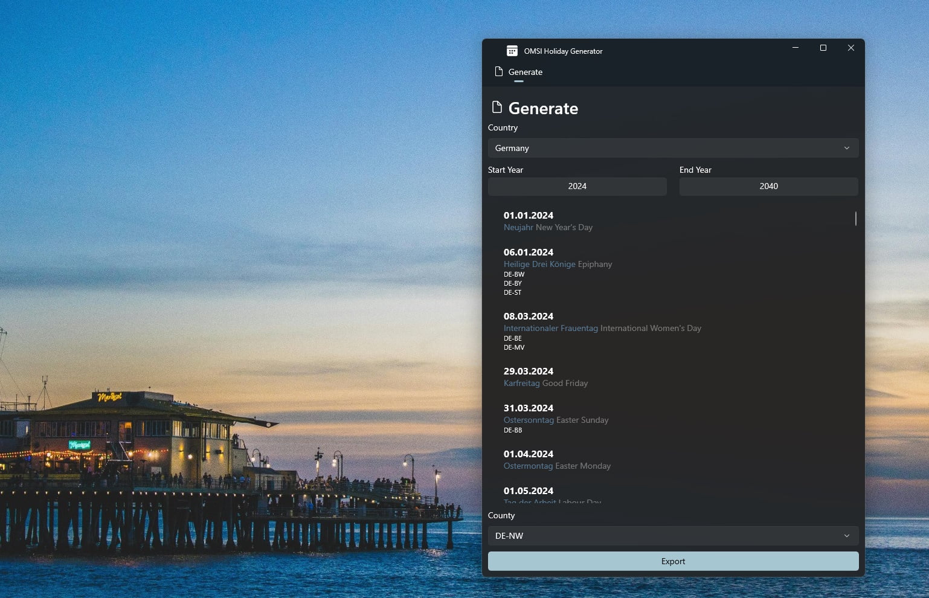Focus the End Year field showing 2040
This screenshot has height=598, width=929.
tap(768, 186)
